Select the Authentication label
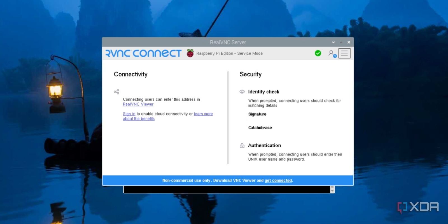This screenshot has height=224, width=448. tap(265, 145)
